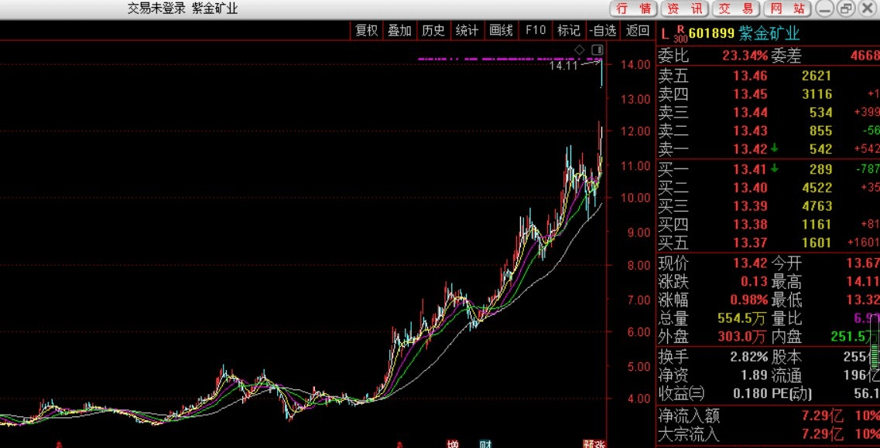Click the 财 event marker at chart bottom
Viewport: 880px width, 448px height.
point(485,444)
